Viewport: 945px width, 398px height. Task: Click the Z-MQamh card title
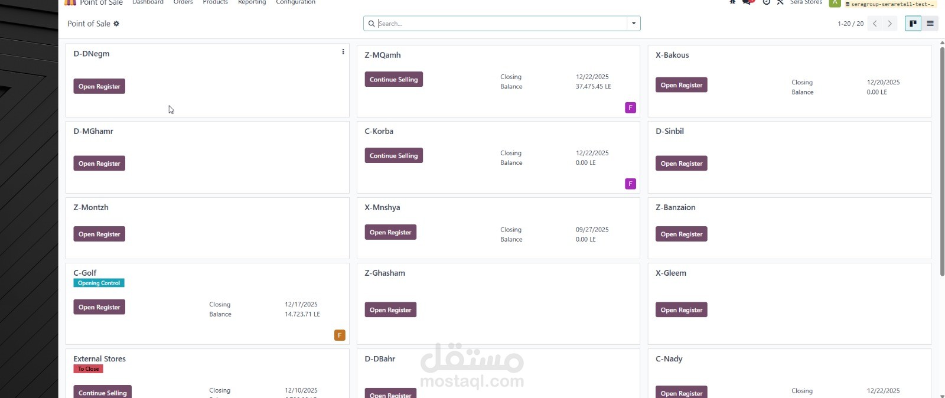(383, 55)
